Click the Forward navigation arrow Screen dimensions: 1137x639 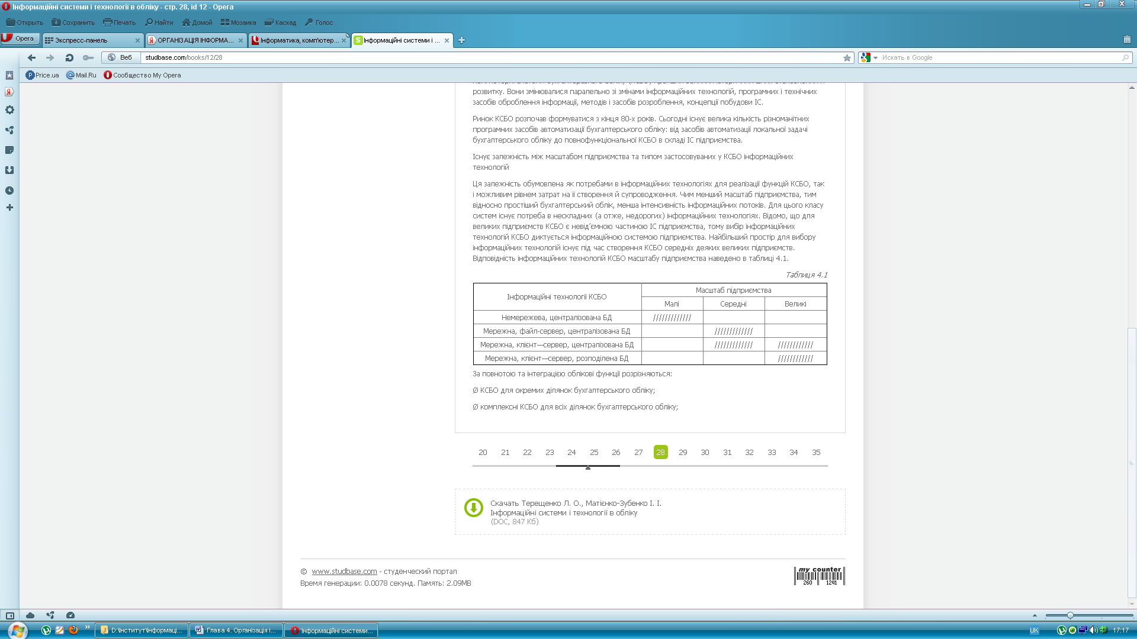click(x=50, y=57)
